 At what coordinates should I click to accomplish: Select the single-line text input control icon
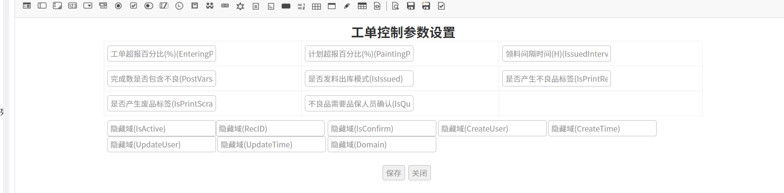coord(42,6)
